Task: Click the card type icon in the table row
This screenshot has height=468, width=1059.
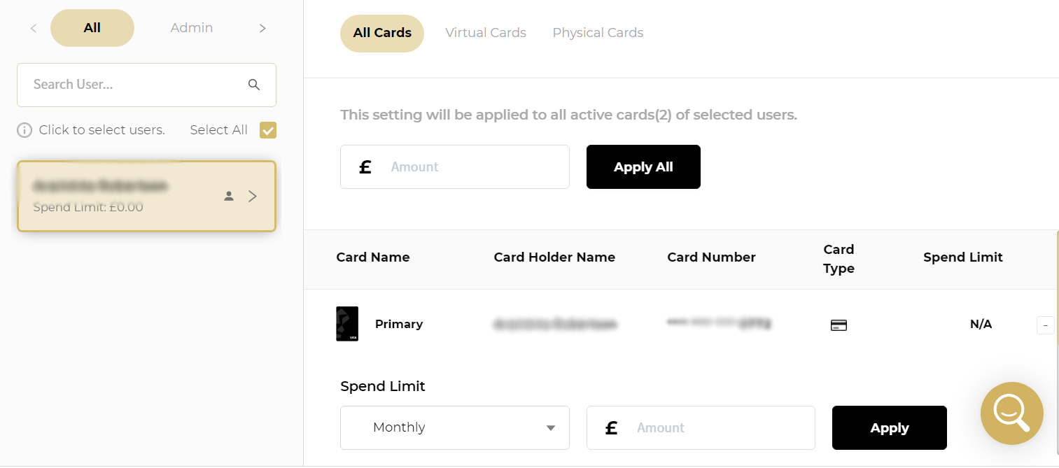Action: (x=839, y=324)
